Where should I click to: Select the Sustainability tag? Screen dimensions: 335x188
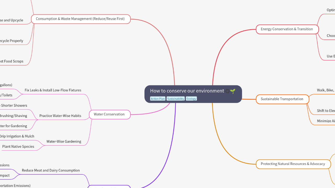(176, 99)
